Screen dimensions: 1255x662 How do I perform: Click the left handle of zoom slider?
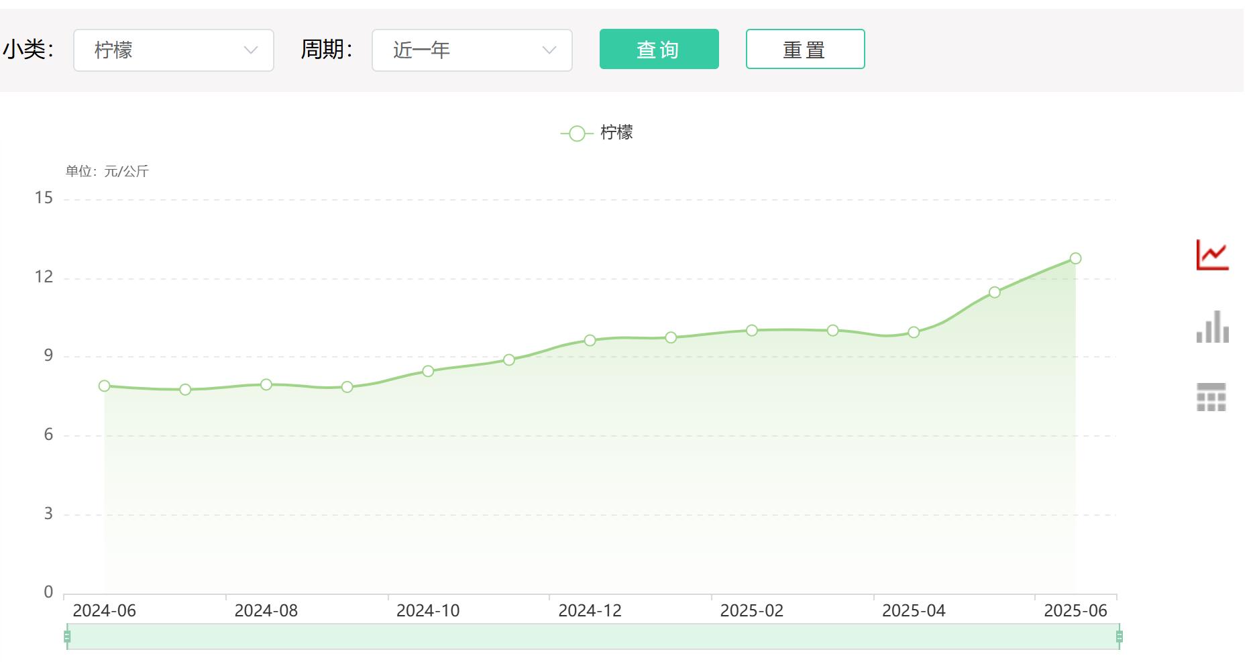pos(67,636)
